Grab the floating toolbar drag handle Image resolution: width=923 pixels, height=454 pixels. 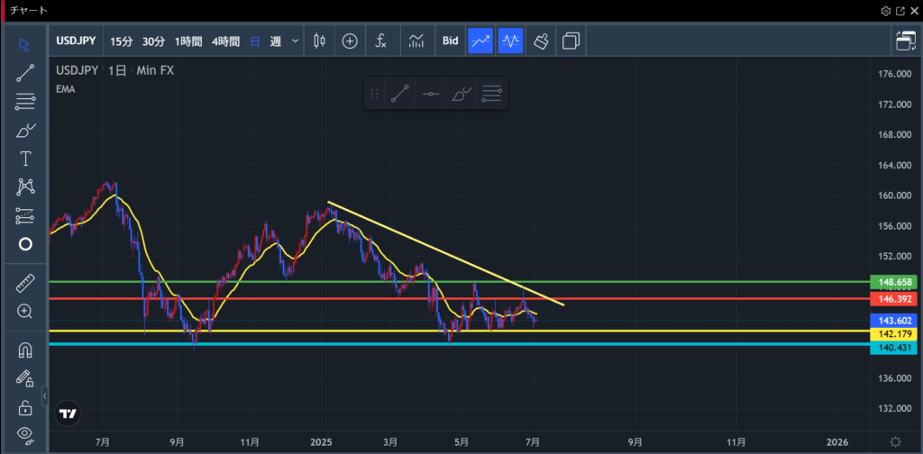tap(374, 94)
